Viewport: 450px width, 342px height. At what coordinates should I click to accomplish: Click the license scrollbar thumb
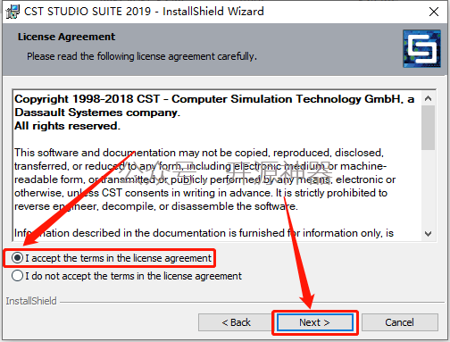[x=428, y=128]
